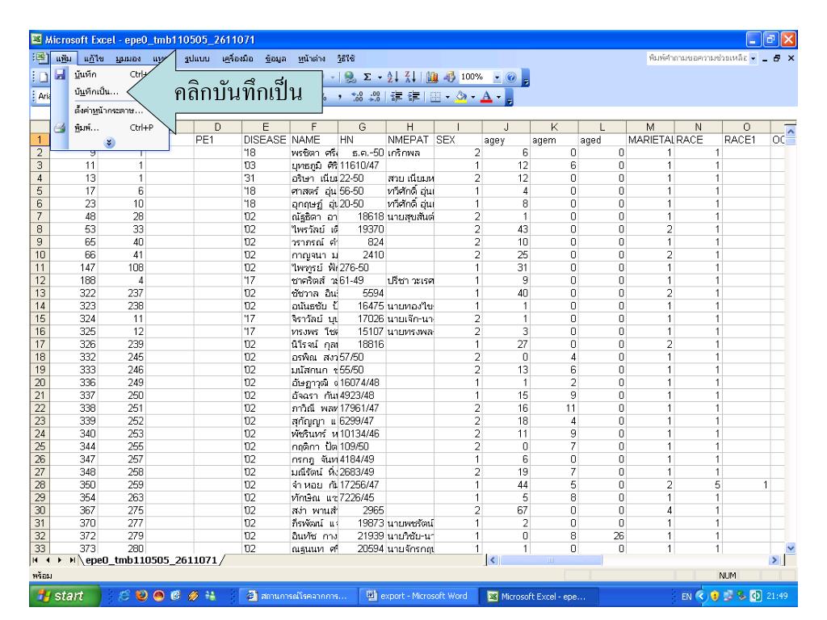
Task: Open the ข้อมูล menu in the menu bar
Action: (x=276, y=59)
